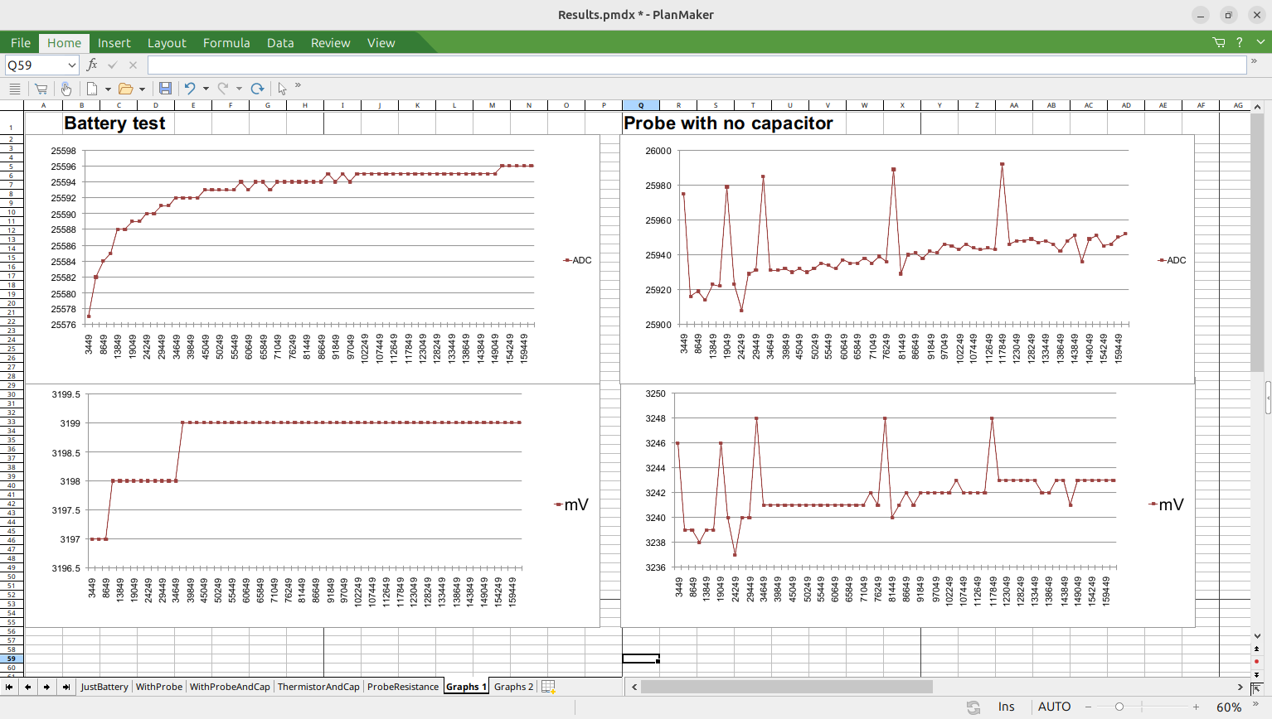Screen dimensions: 1272x719
Task: Open the hamburger menu in the toolbar
Action: click(x=14, y=89)
